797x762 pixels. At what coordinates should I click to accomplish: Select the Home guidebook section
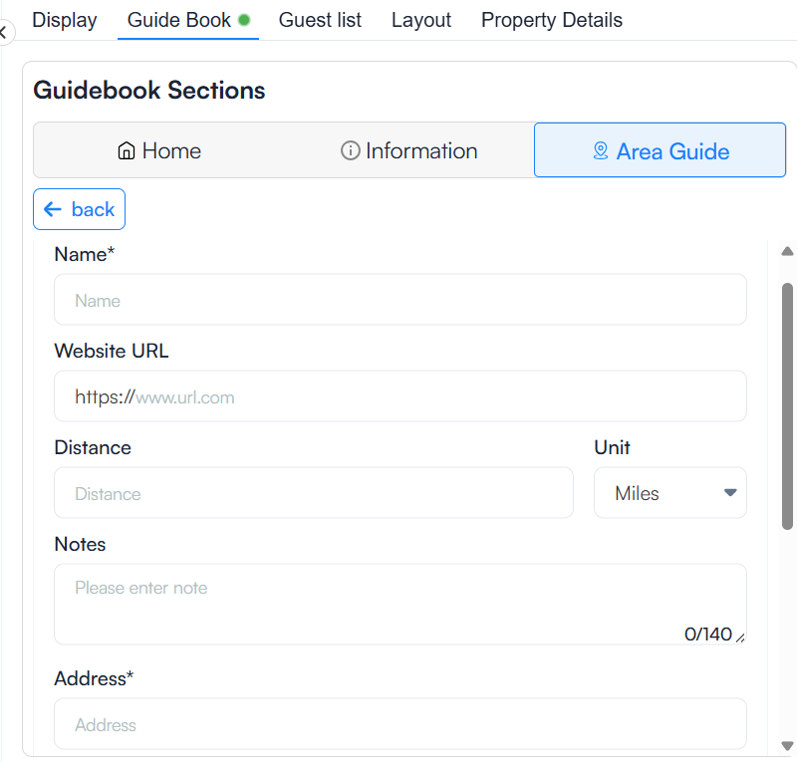click(x=159, y=151)
